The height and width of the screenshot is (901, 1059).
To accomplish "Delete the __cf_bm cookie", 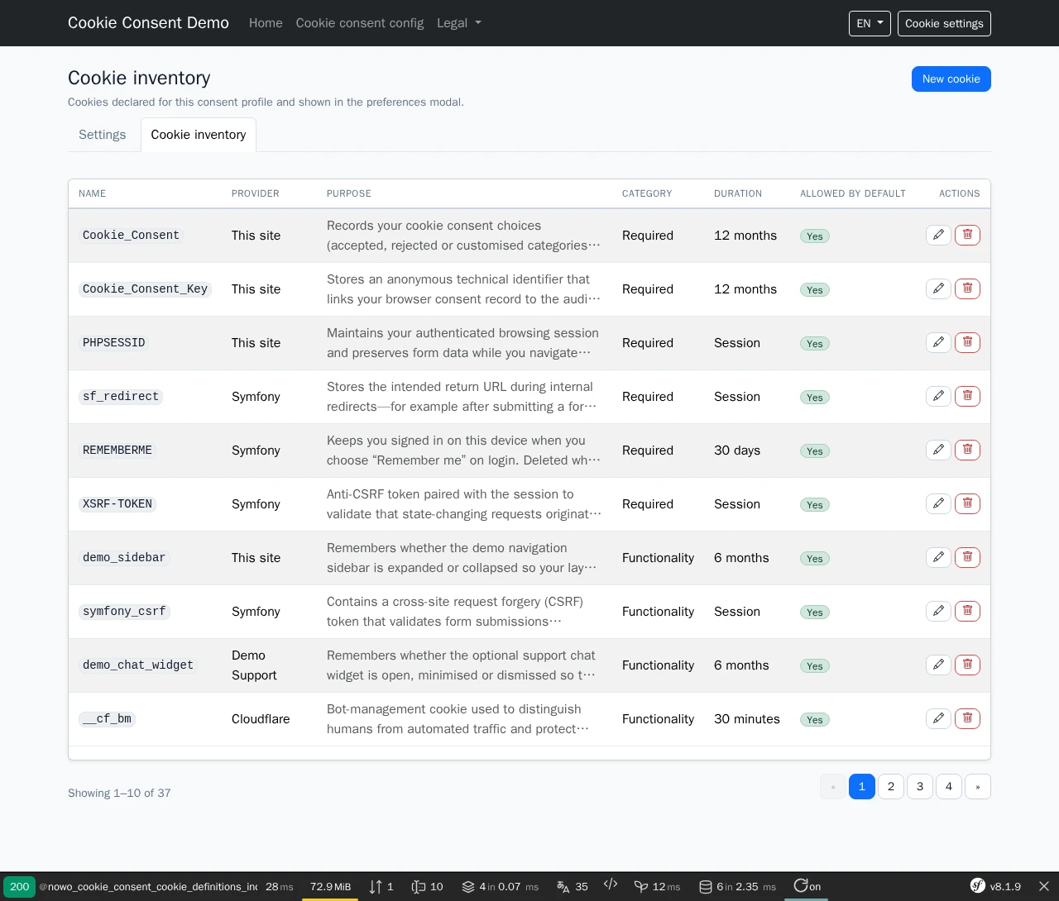I will pyautogui.click(x=967, y=718).
